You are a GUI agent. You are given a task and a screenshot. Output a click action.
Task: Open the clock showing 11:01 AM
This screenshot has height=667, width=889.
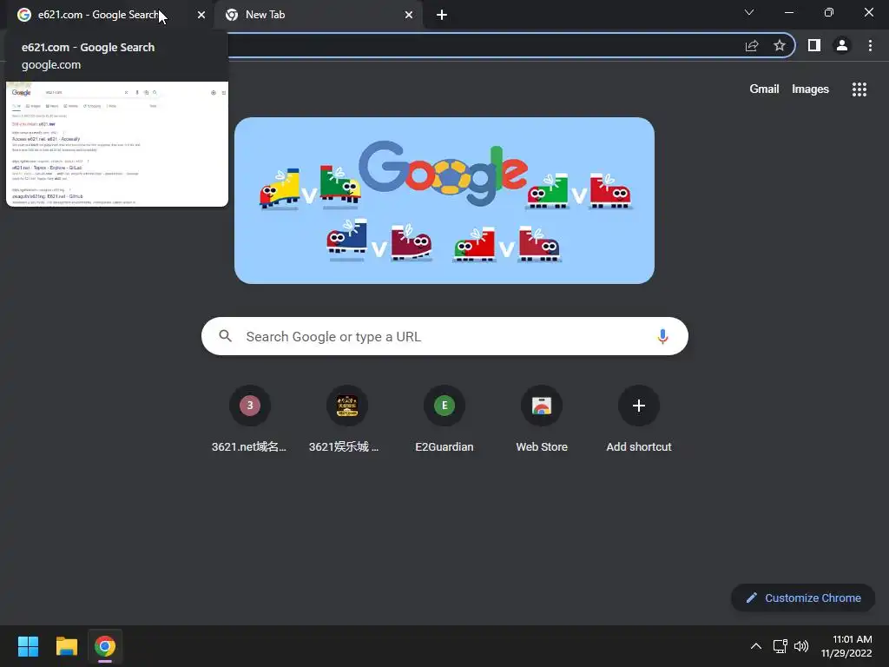pyautogui.click(x=846, y=646)
